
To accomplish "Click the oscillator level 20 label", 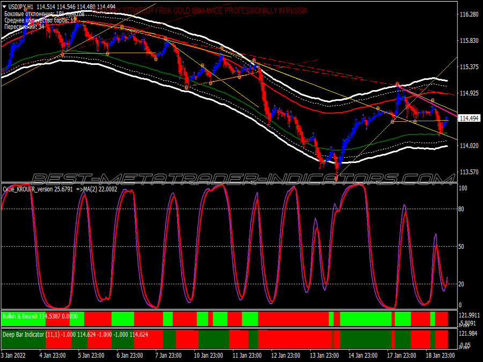I will click(461, 284).
